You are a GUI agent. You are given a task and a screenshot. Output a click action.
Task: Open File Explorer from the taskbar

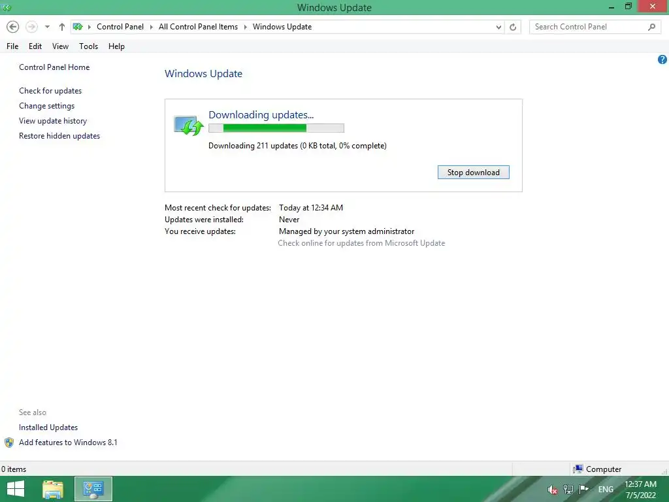click(53, 489)
